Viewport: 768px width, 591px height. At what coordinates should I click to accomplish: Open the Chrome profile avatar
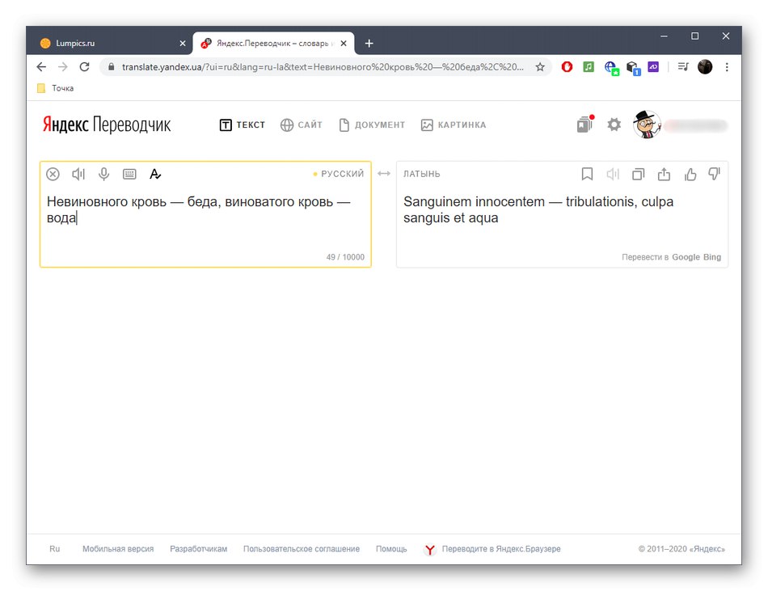point(705,67)
